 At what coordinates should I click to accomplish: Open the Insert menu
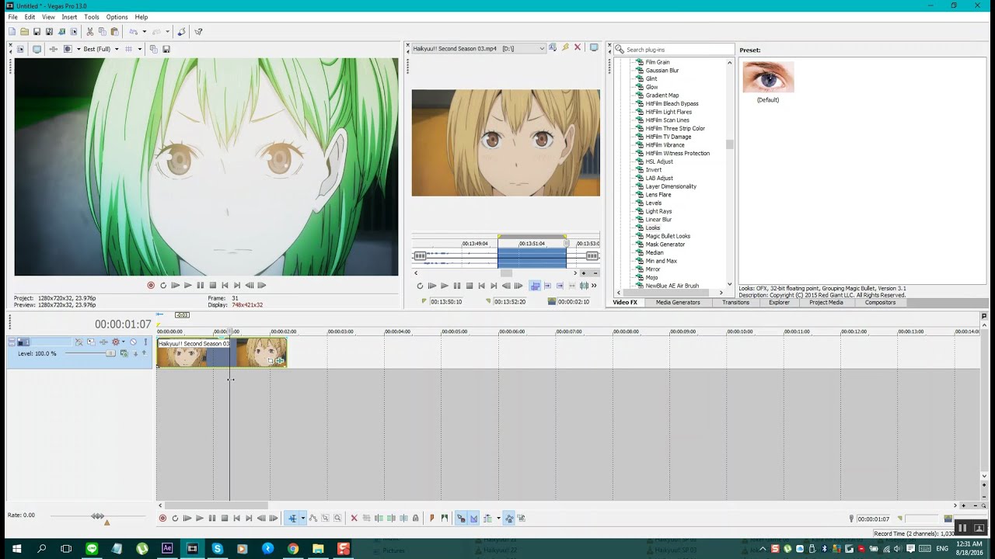[69, 17]
